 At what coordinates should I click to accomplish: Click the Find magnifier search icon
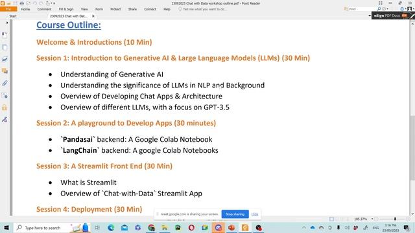379,9
